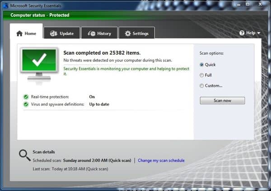The width and height of the screenshot is (271, 191).
Task: Click the Help question mark icon
Action: 242,33
